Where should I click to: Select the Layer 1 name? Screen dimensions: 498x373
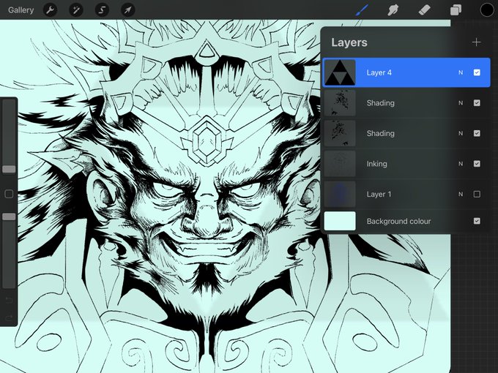click(x=379, y=195)
